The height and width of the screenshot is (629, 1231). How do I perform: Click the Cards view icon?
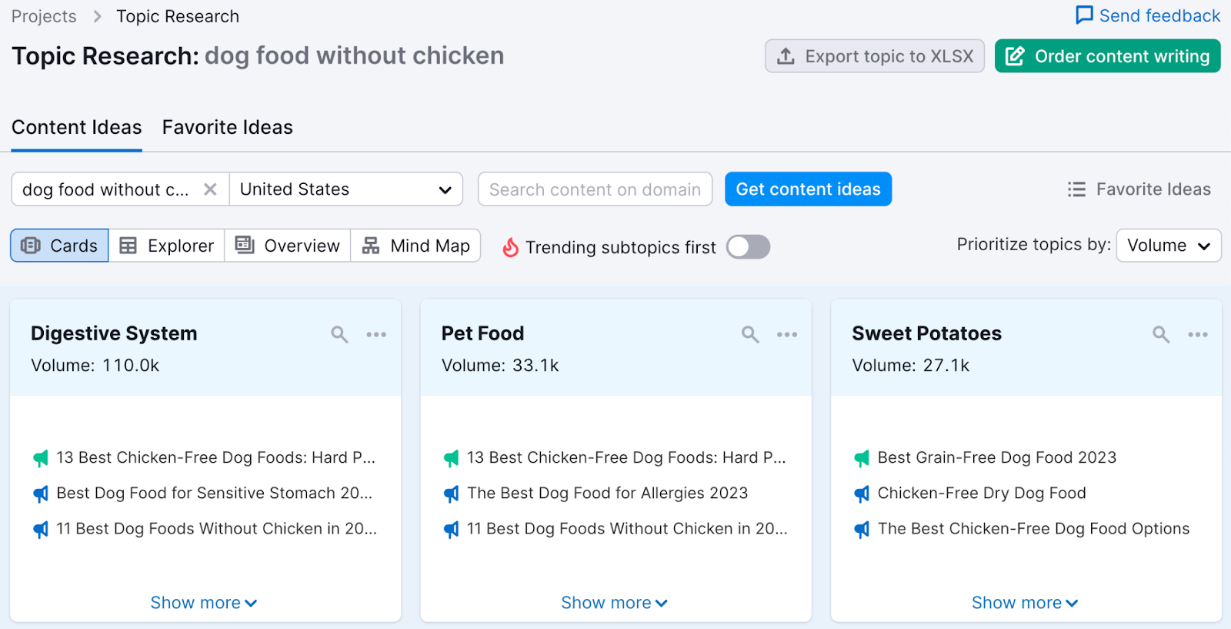(x=31, y=246)
